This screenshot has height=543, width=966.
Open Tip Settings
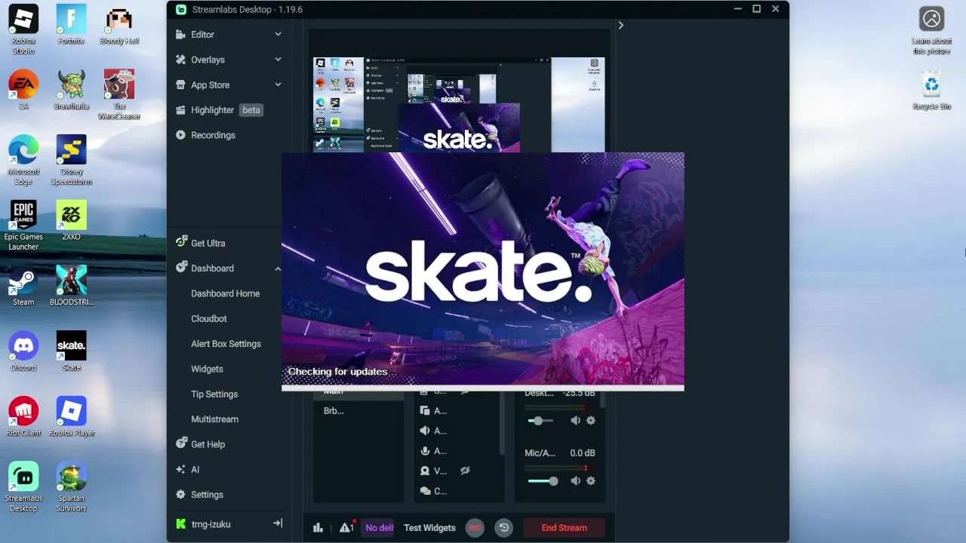point(214,394)
